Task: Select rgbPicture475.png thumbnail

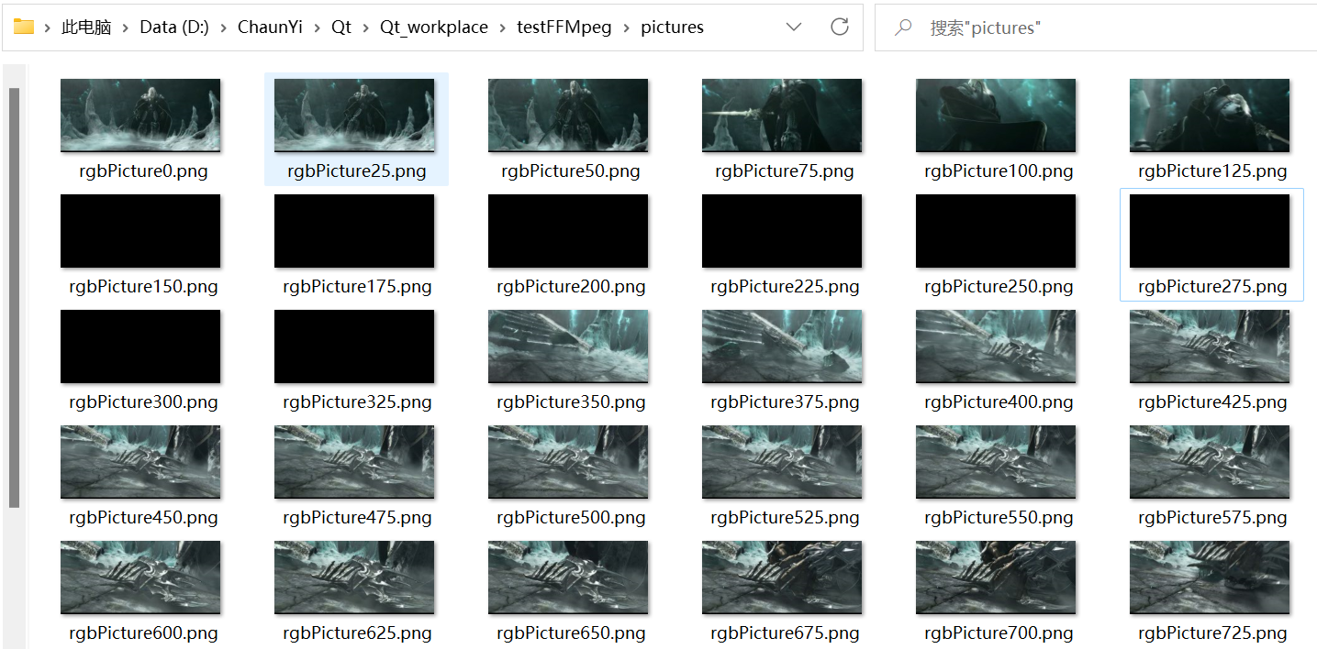Action: [354, 461]
